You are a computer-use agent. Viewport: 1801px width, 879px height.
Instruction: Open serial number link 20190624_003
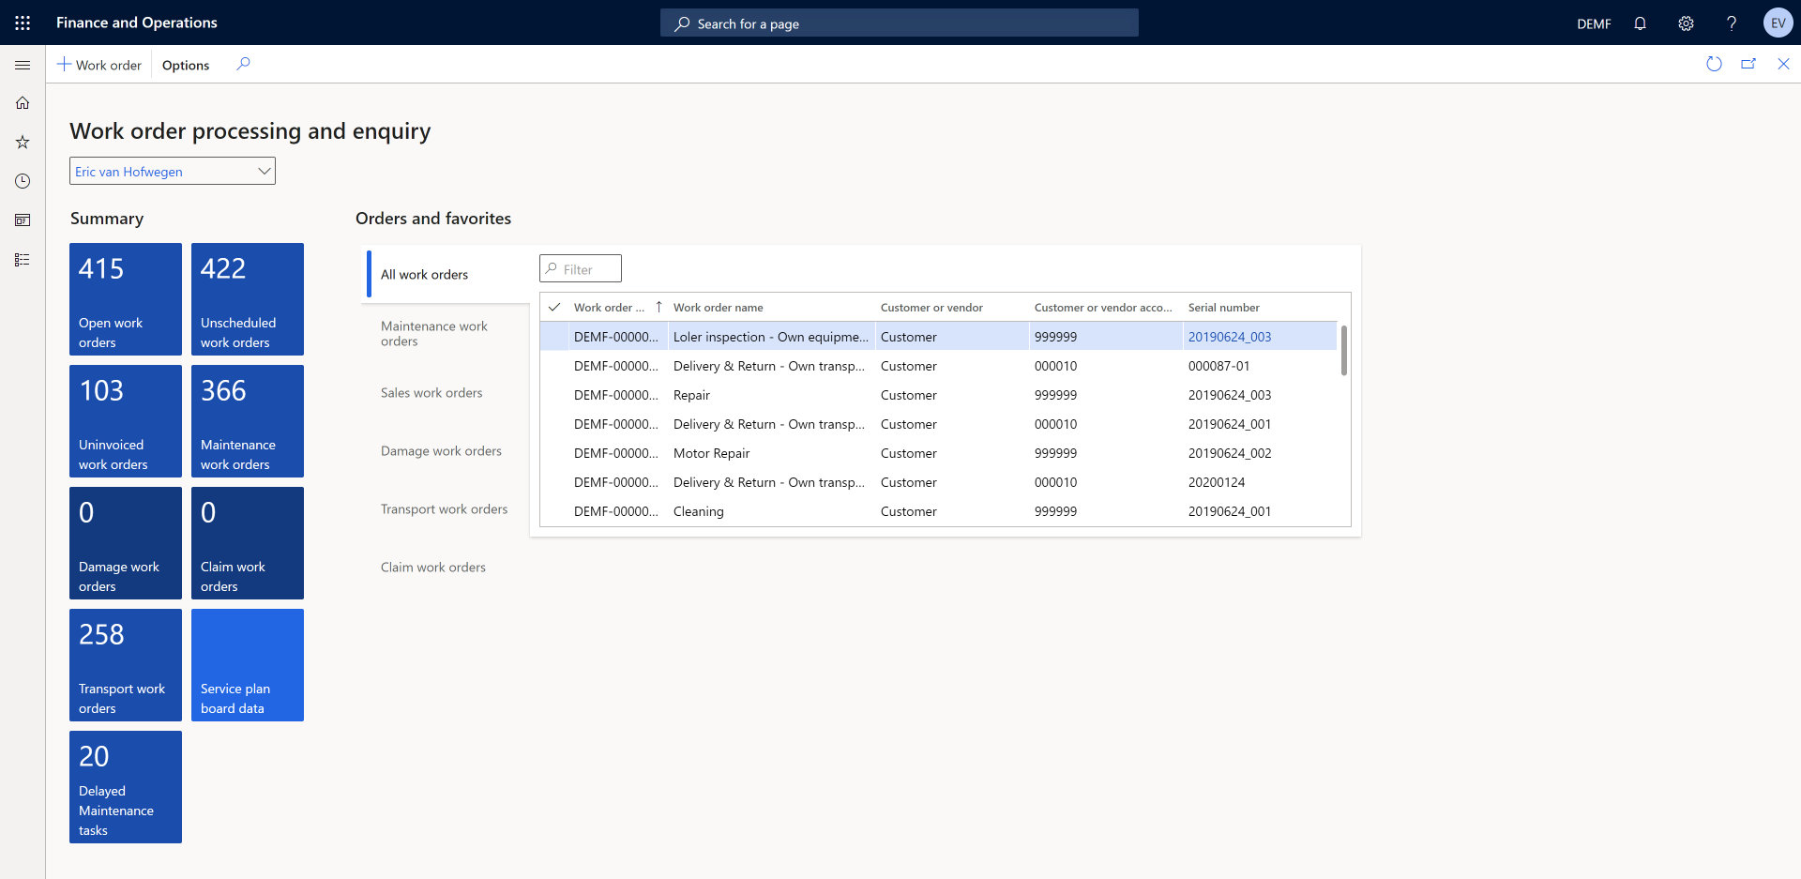[1230, 337]
